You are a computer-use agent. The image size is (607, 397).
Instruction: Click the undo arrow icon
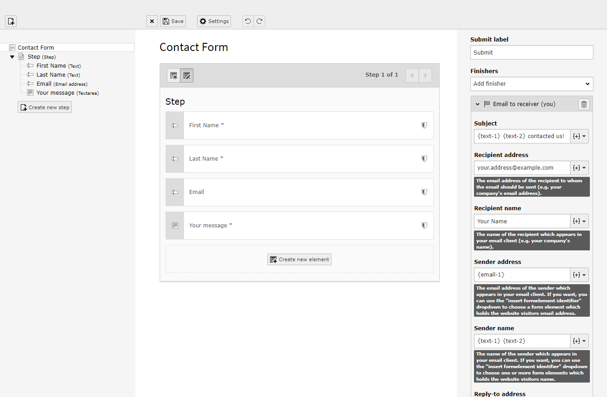click(248, 21)
